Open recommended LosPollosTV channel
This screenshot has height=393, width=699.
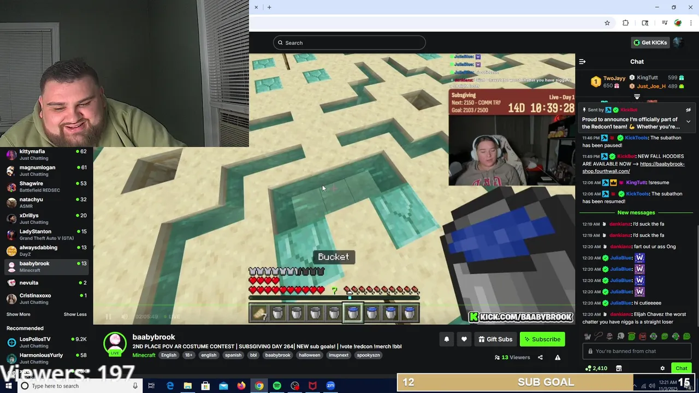(x=46, y=342)
